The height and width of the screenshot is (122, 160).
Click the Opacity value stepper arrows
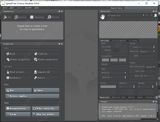pos(134,87)
